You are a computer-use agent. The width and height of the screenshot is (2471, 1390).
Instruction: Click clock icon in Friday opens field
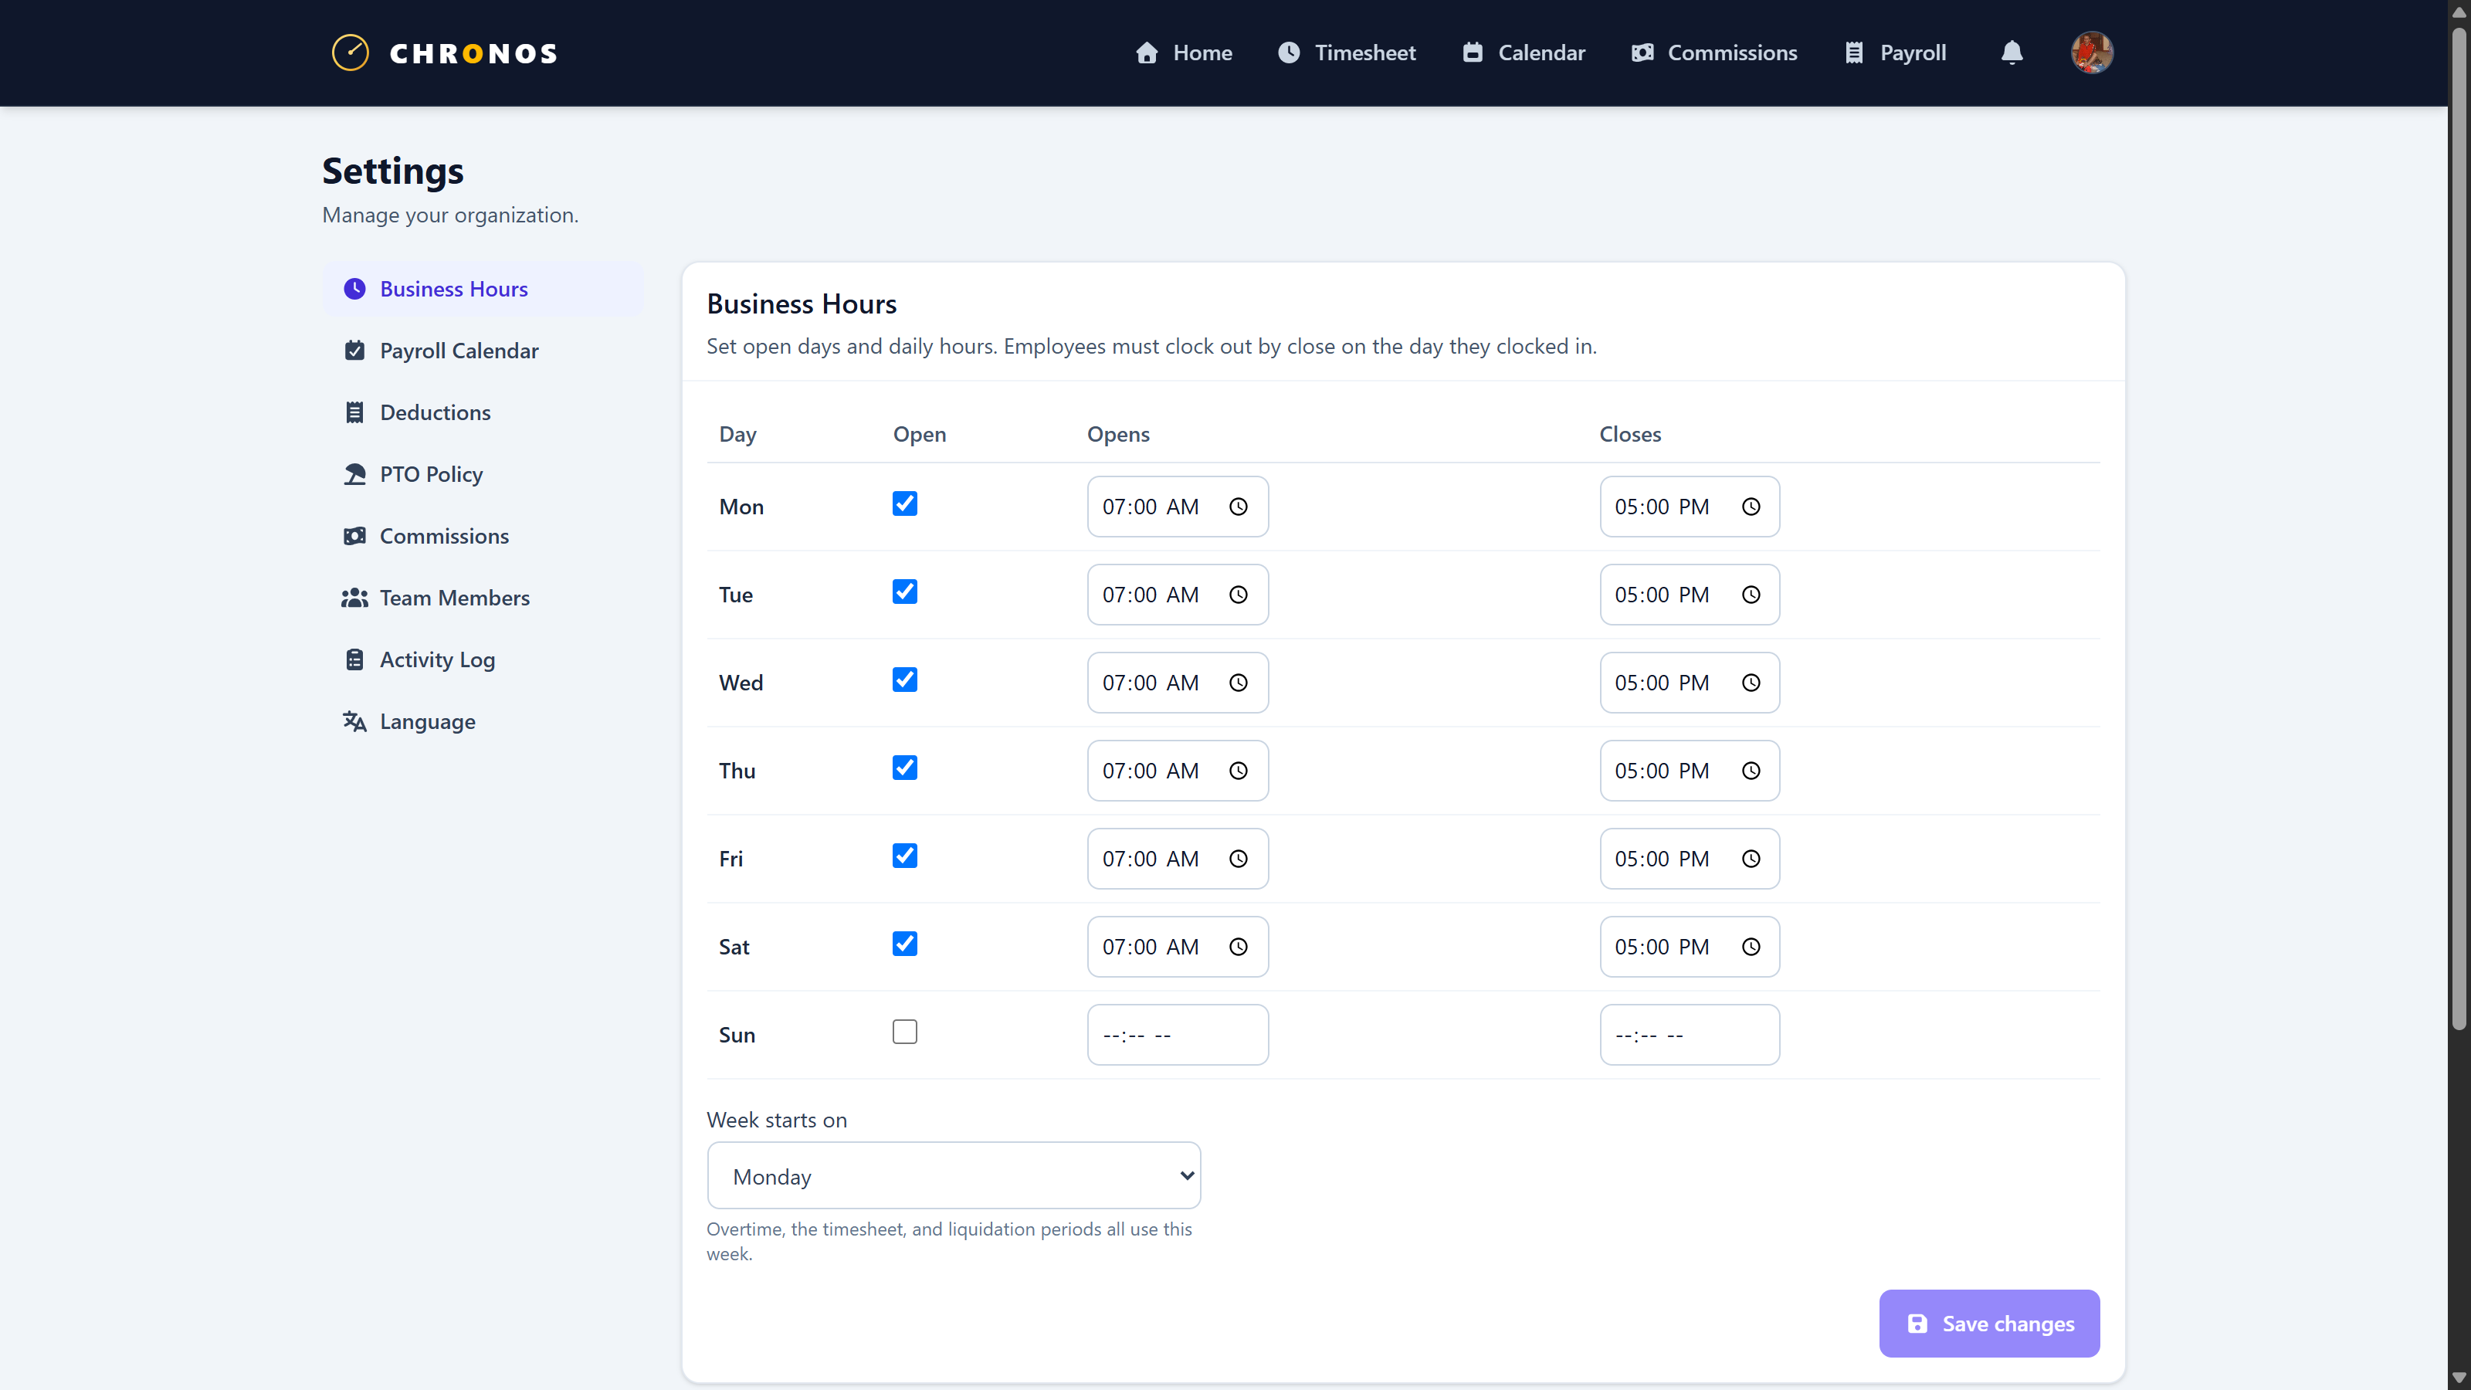[x=1239, y=859]
